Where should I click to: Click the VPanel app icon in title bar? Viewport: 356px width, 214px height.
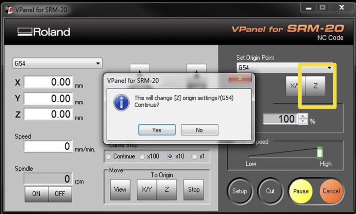point(8,10)
